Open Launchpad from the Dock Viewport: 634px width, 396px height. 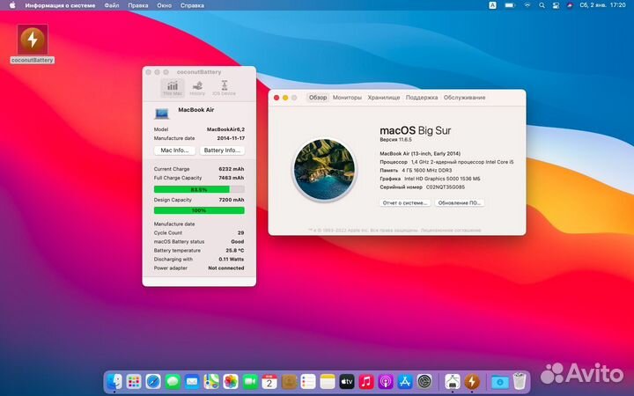(134, 381)
